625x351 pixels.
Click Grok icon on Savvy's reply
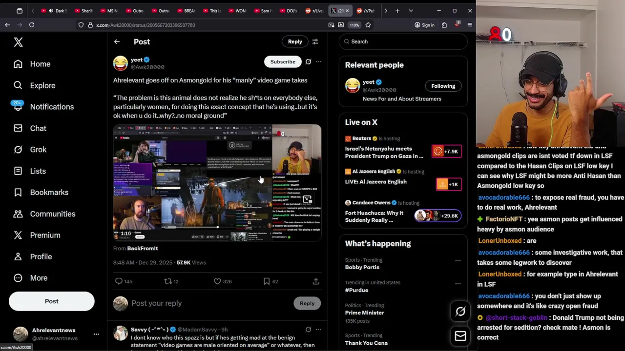point(308,330)
